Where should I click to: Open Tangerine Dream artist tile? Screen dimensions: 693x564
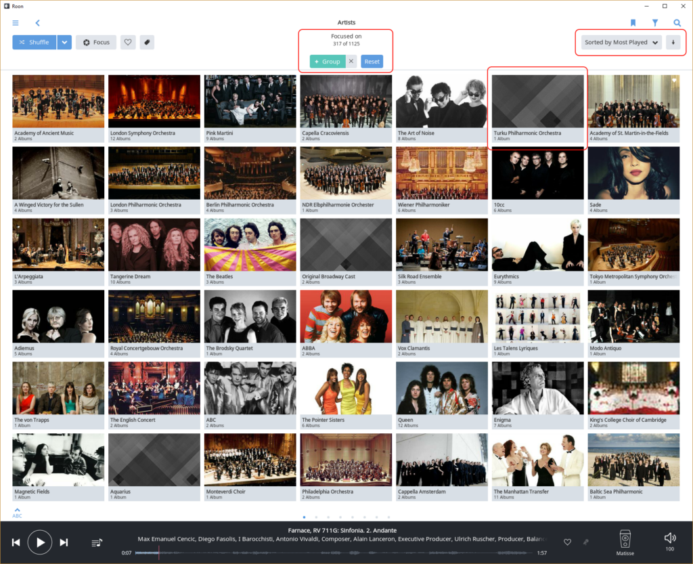154,252
